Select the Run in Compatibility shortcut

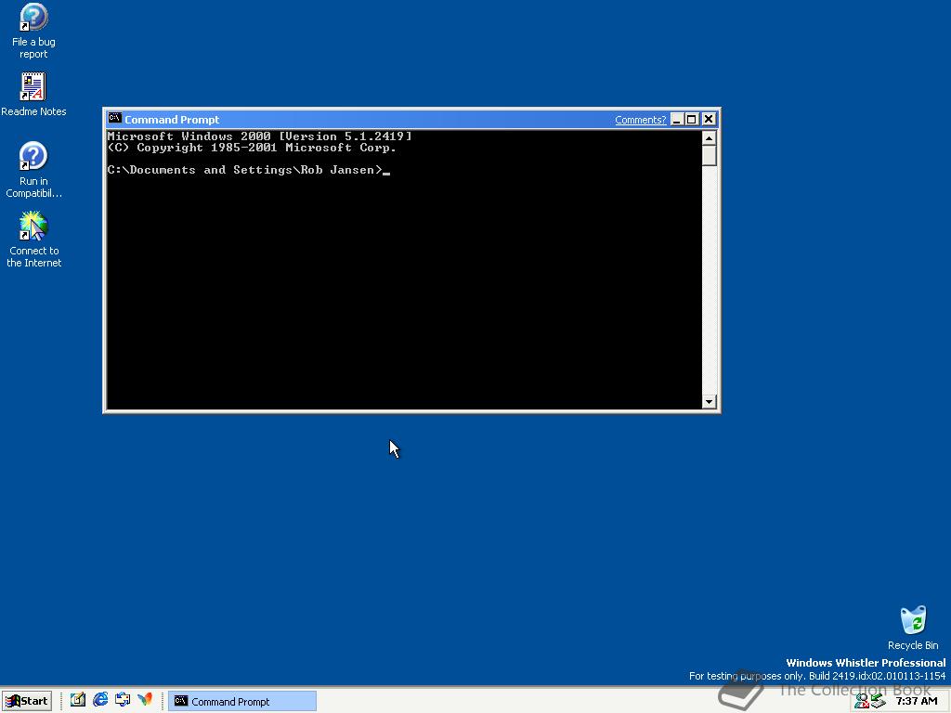pyautogui.click(x=33, y=170)
